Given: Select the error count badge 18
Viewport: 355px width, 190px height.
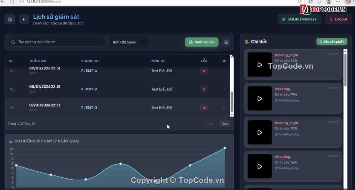Looking at the screenshot, I should point(204,108).
